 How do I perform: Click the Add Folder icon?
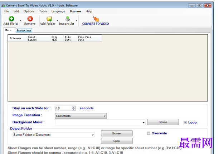(49, 19)
